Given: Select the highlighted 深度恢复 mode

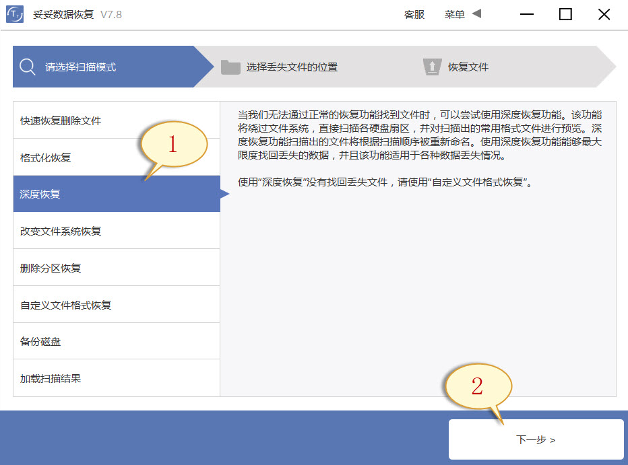Looking at the screenshot, I should [x=42, y=193].
